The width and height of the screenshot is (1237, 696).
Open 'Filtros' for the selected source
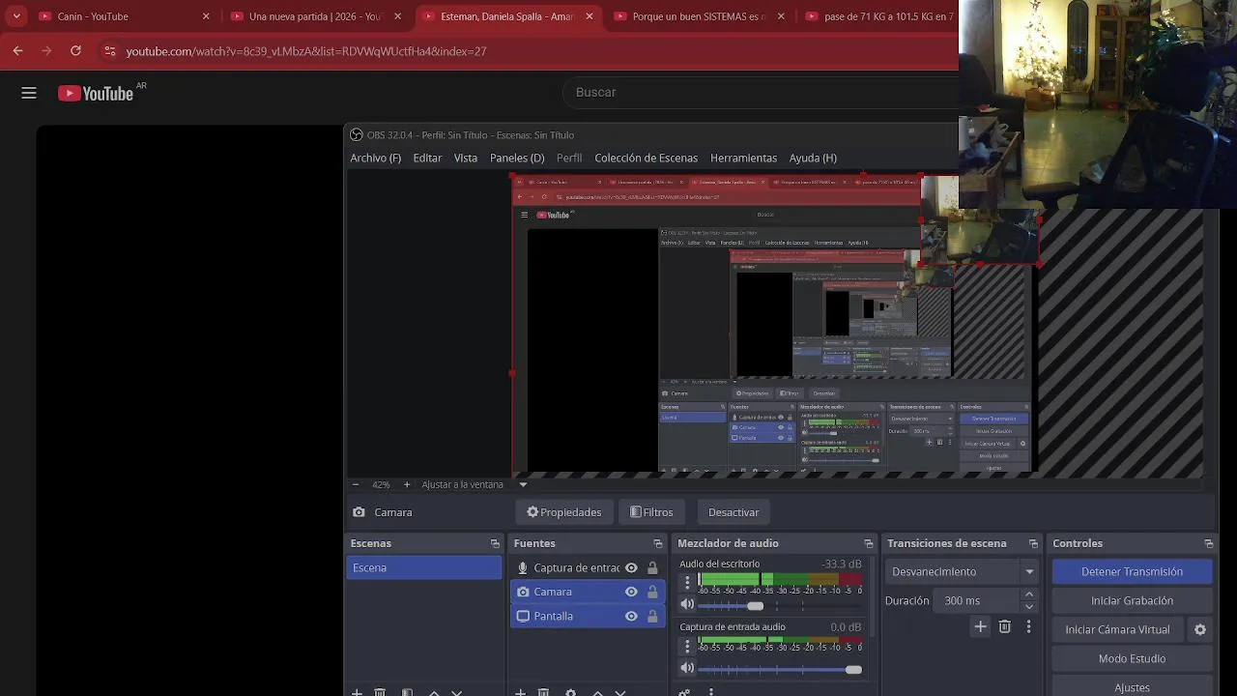tap(651, 512)
